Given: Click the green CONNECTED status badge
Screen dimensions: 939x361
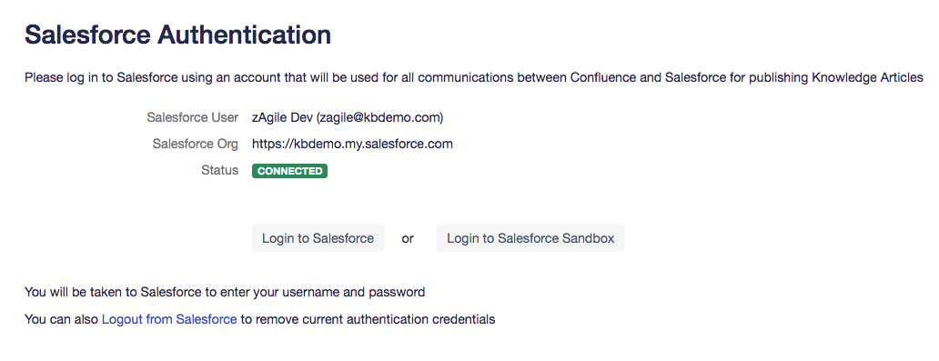Looking at the screenshot, I should 290,171.
